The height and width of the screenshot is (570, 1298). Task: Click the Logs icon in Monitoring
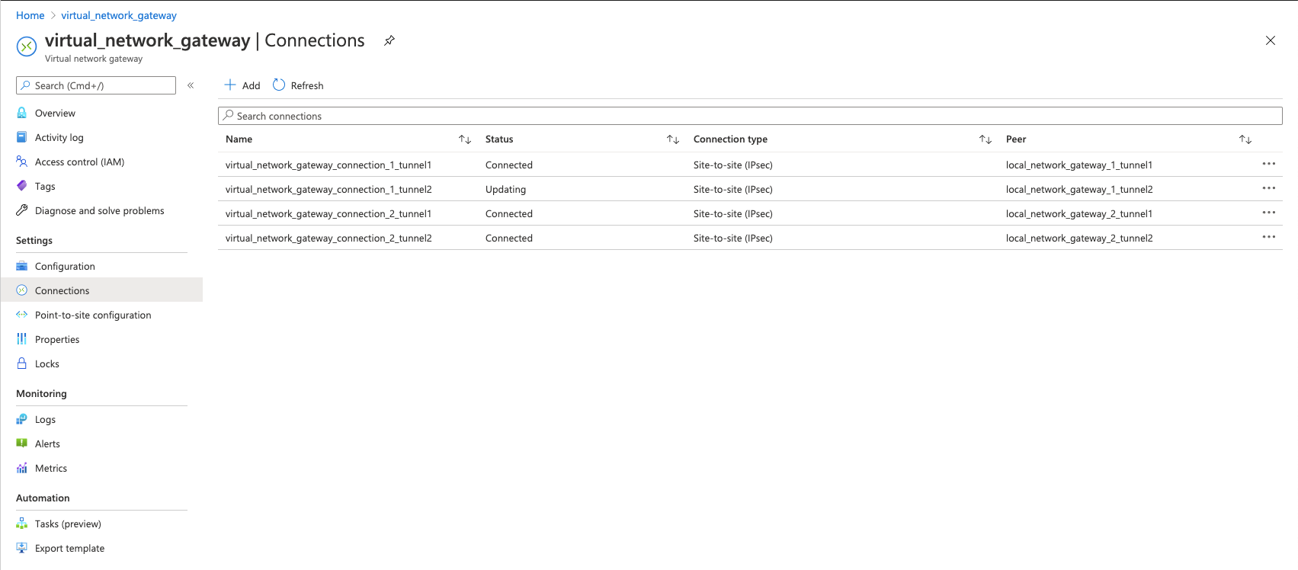pos(22,419)
